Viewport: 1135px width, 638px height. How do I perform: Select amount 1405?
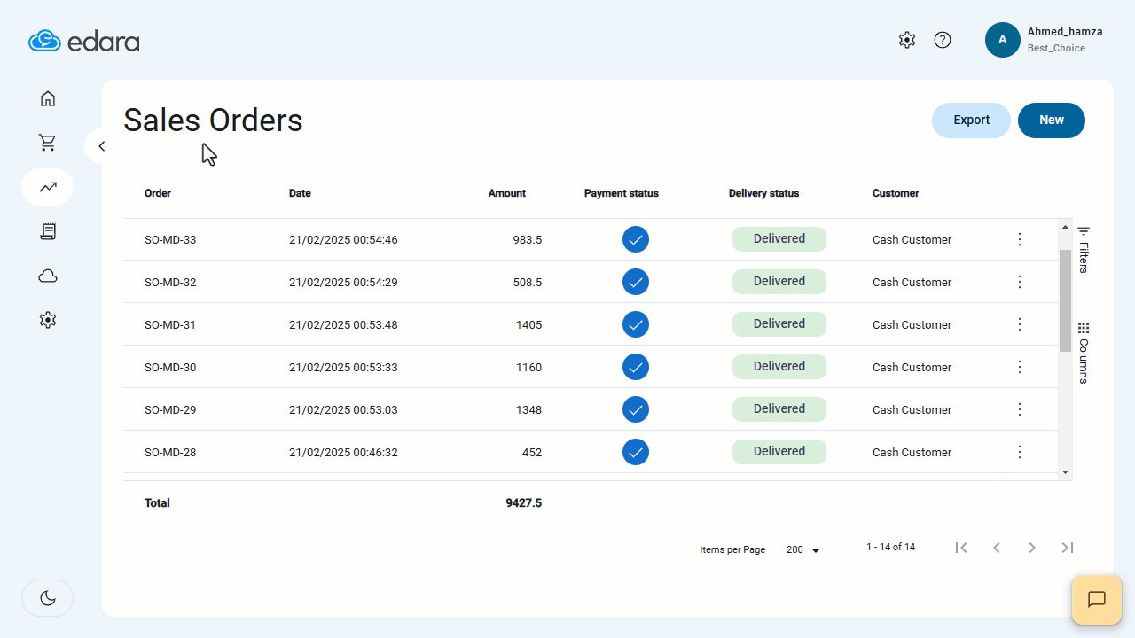pyautogui.click(x=528, y=325)
